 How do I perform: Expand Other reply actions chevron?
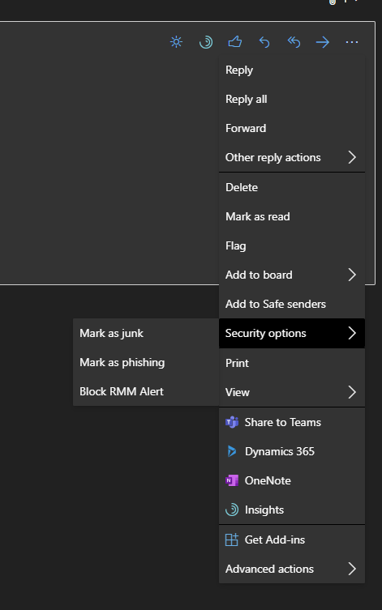coord(352,157)
